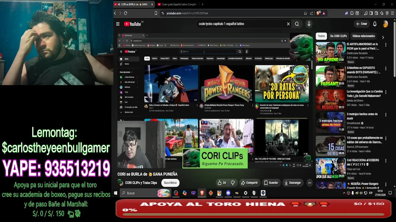Show more filter chips with arrow
This screenshot has height=222, width=396.
[x=383, y=37]
